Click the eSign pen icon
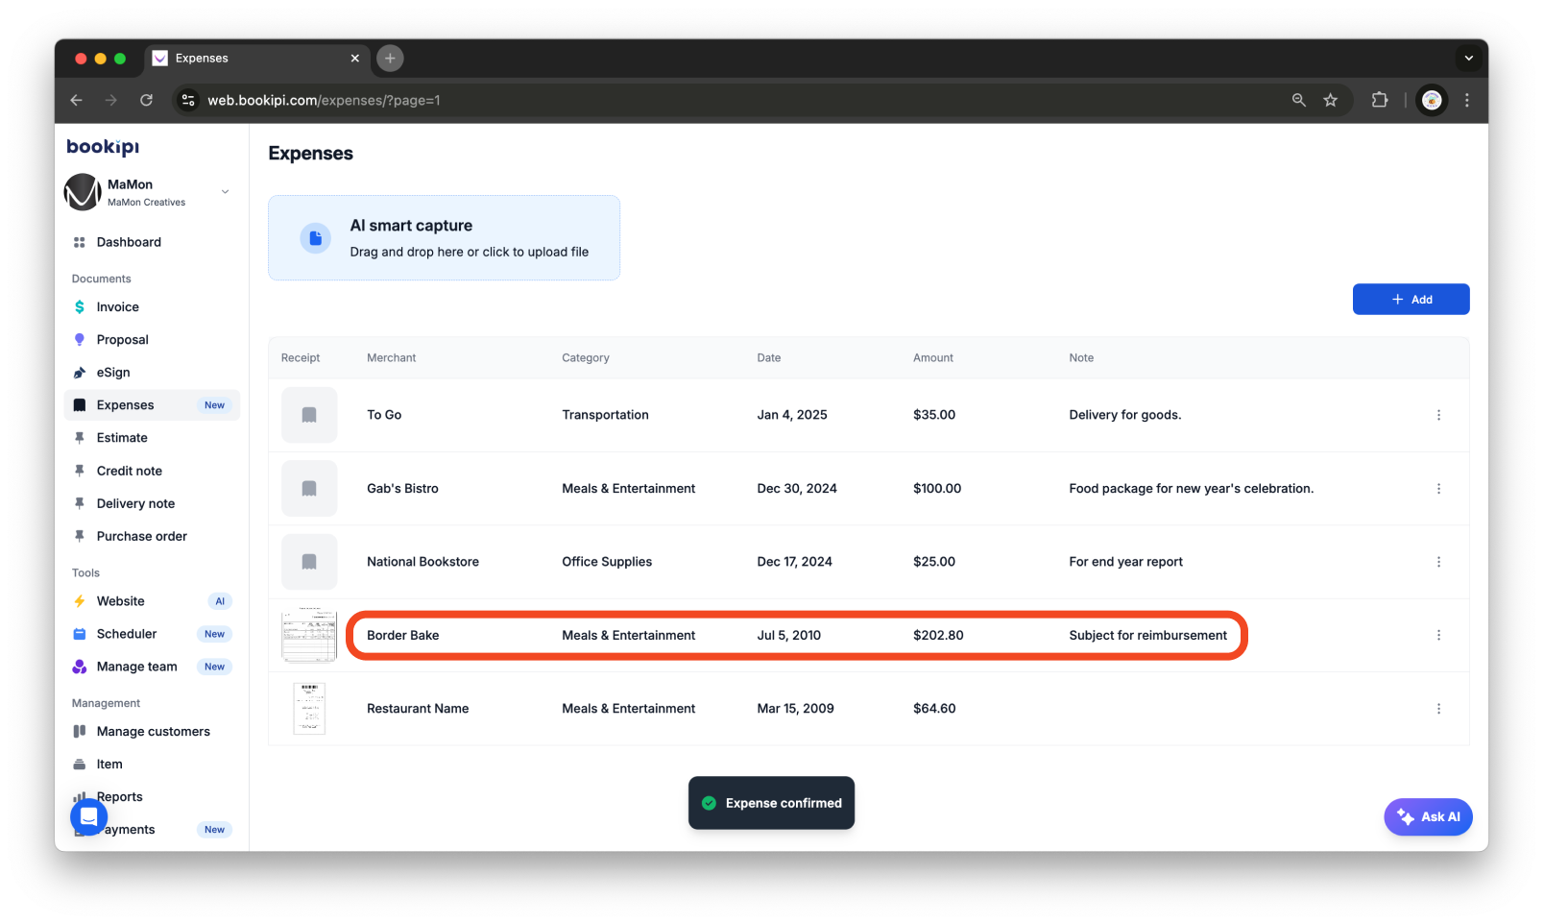 pyautogui.click(x=79, y=372)
